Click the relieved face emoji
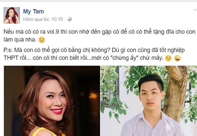197x136 pixels. (x=168, y=58)
